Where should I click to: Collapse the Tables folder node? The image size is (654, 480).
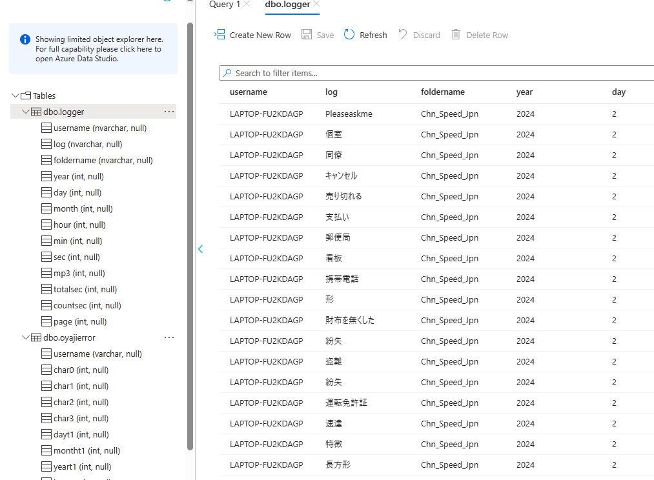click(x=15, y=95)
